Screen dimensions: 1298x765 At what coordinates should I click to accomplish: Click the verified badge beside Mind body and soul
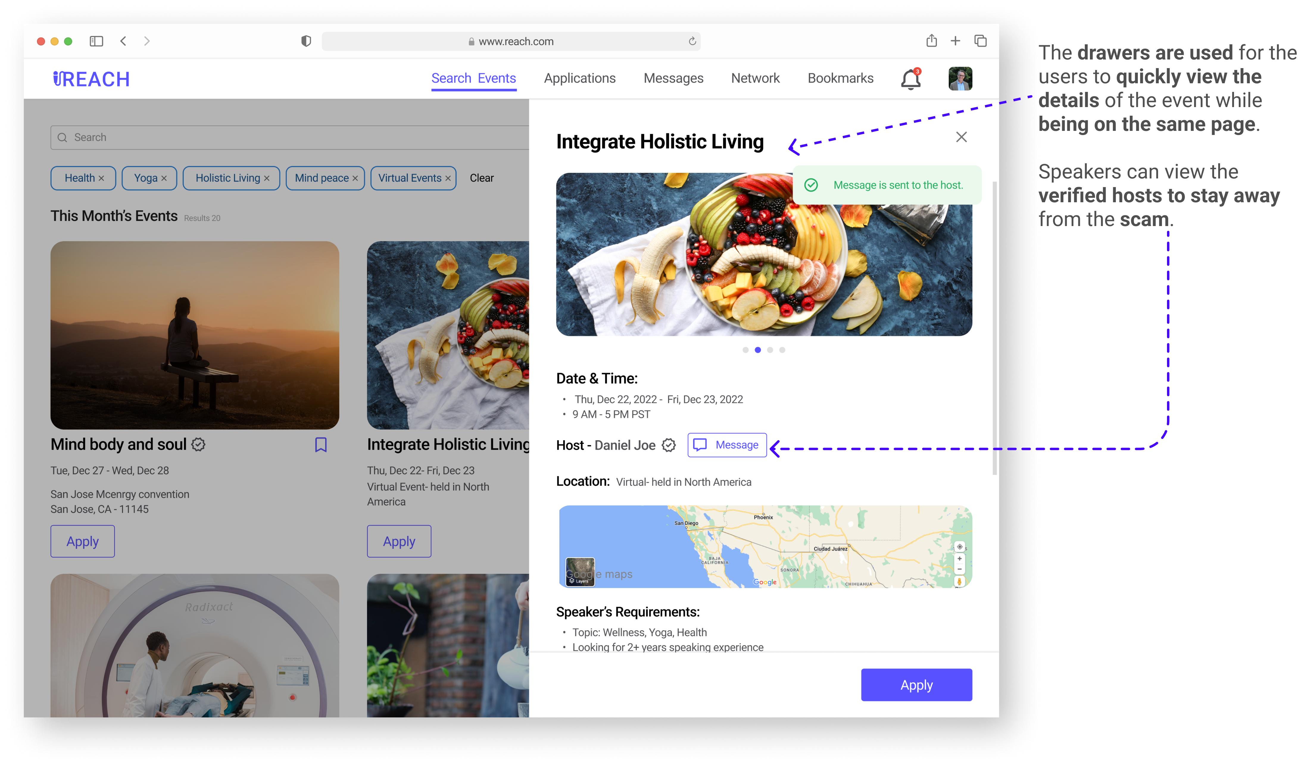click(199, 444)
